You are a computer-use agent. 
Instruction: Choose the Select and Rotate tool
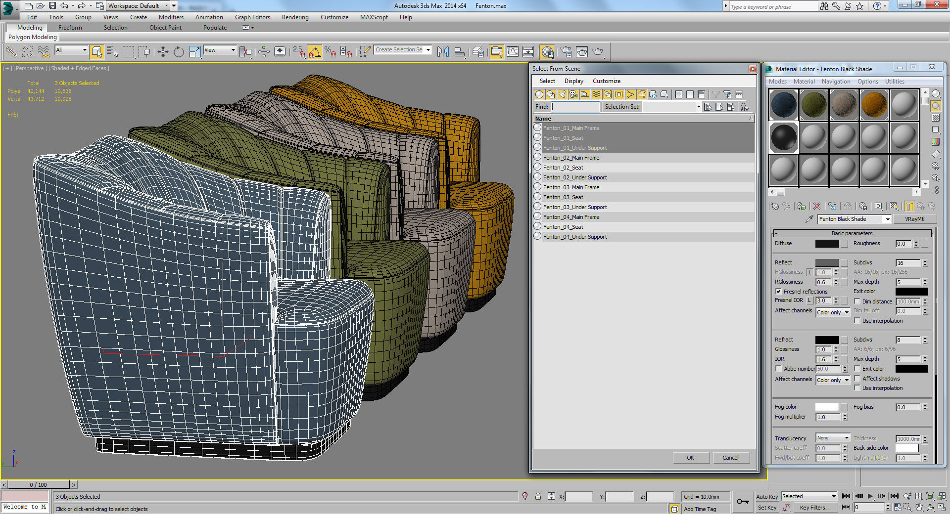point(179,51)
